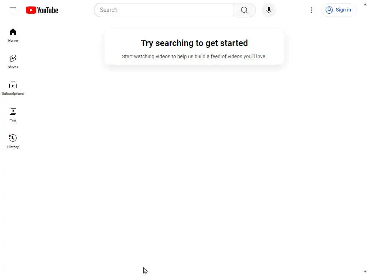Image resolution: width=368 pixels, height=276 pixels.
Task: Open the hamburger guide menu
Action: coord(13,10)
